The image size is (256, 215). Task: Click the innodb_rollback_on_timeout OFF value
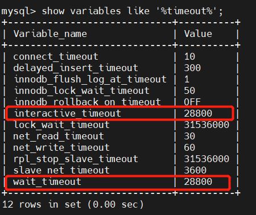click(192, 102)
